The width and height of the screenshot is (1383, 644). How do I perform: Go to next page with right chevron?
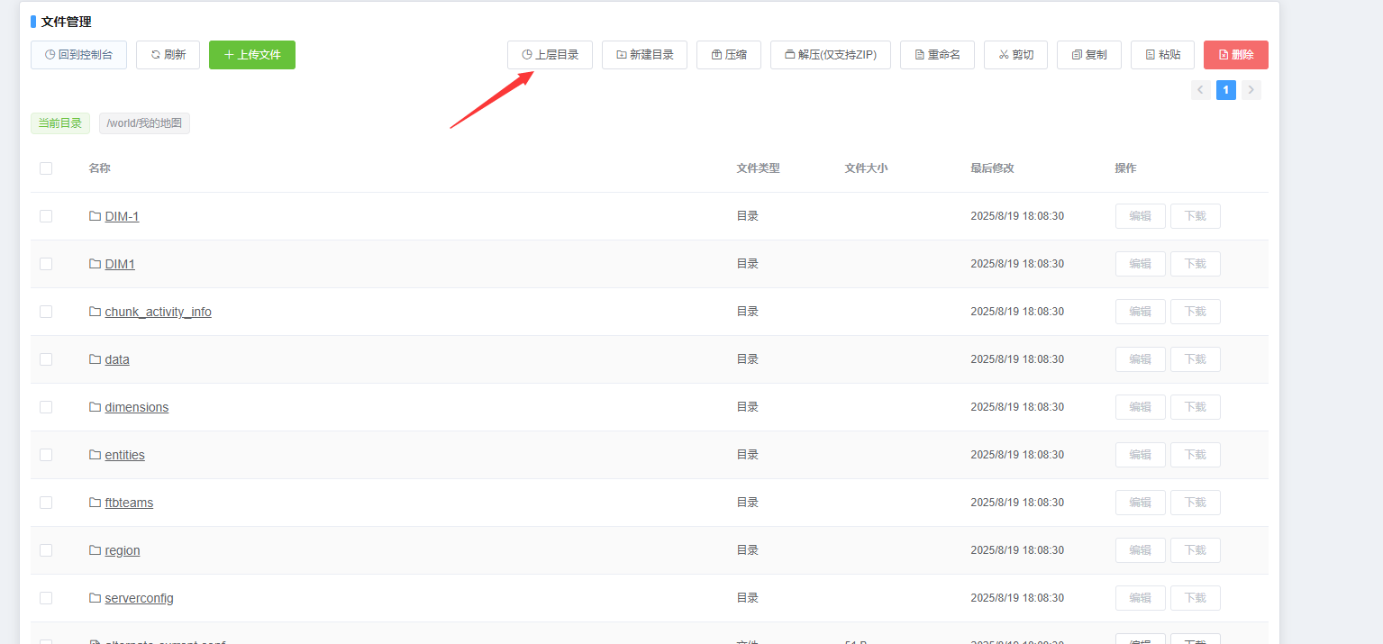point(1251,90)
